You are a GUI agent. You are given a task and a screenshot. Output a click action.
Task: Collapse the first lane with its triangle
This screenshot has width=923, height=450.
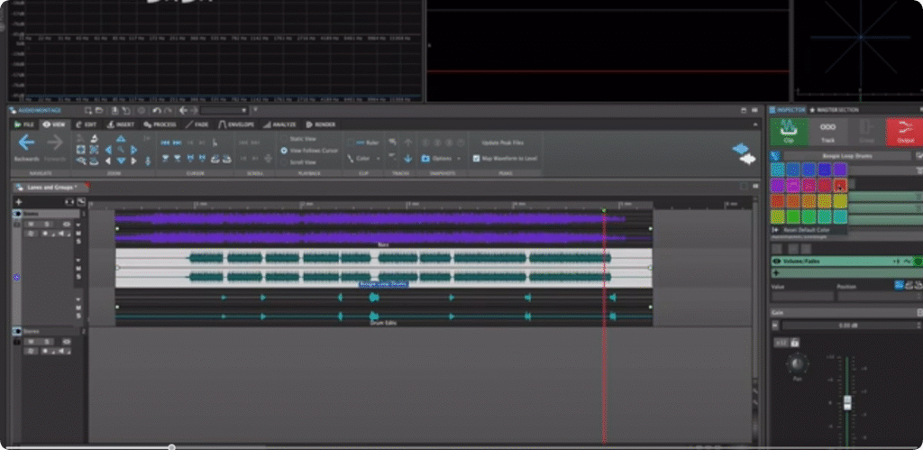click(x=78, y=225)
